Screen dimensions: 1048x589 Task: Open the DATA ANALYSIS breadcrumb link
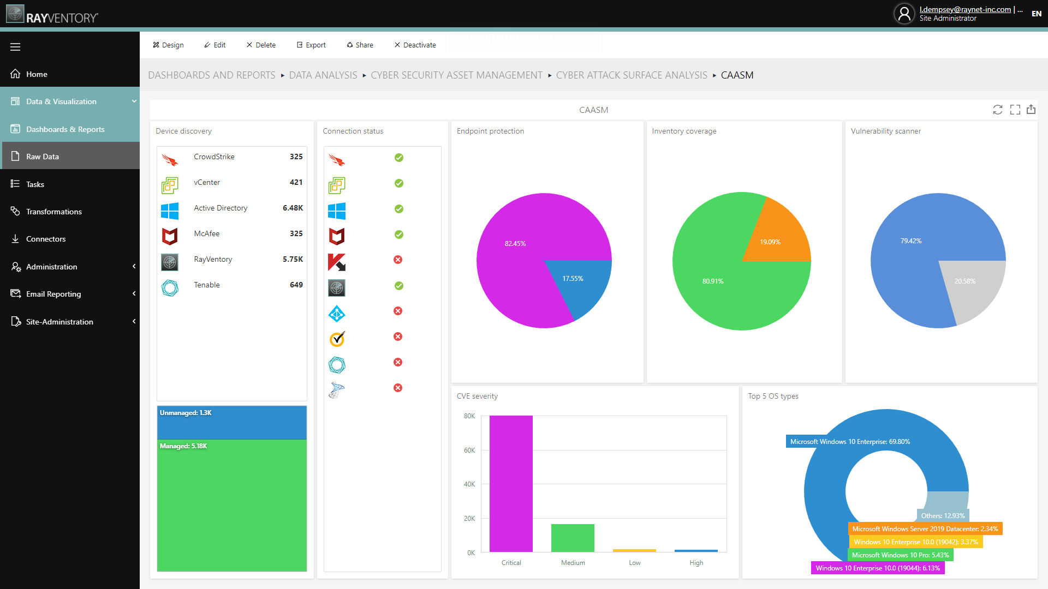coord(323,75)
